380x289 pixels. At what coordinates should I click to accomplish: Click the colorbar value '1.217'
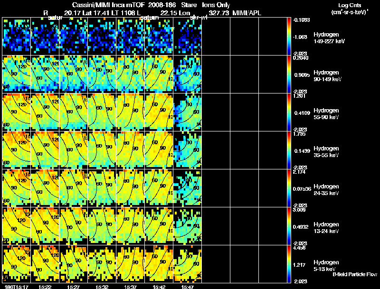298,265
